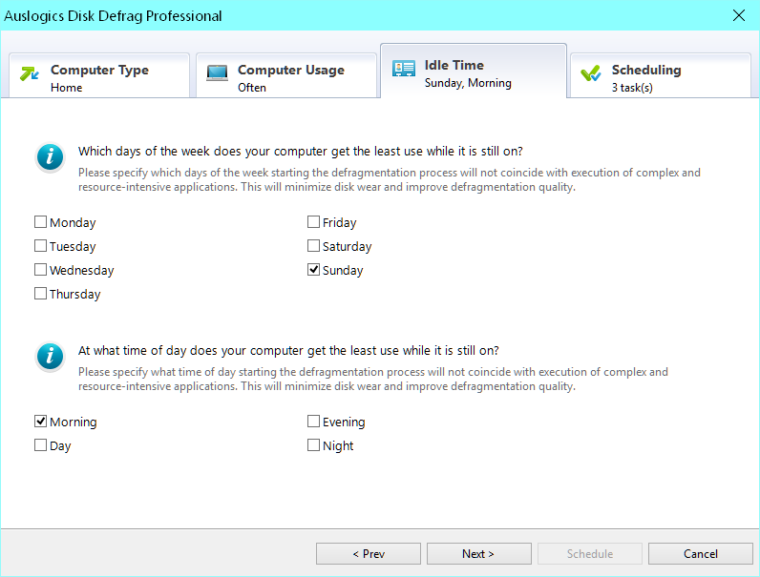Click info icon beside time of day question

coord(50,357)
